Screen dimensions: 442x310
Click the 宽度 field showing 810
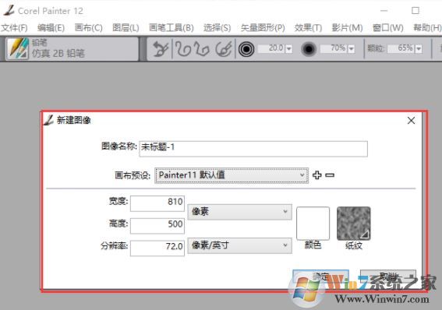pos(157,203)
